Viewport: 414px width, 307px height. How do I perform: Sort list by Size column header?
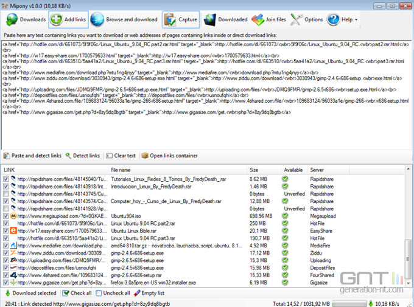[264, 170]
